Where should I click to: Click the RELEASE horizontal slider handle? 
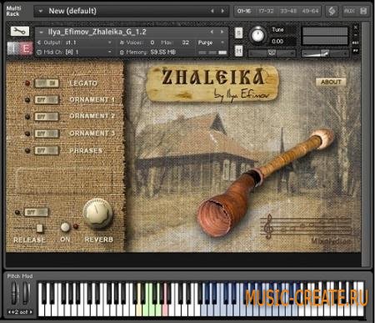(39, 228)
